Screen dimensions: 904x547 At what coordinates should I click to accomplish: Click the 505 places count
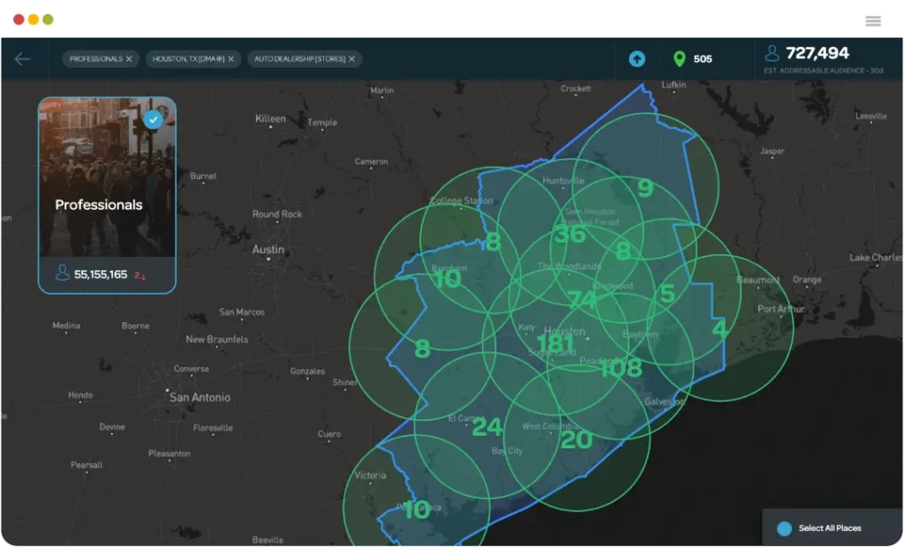[x=703, y=59]
